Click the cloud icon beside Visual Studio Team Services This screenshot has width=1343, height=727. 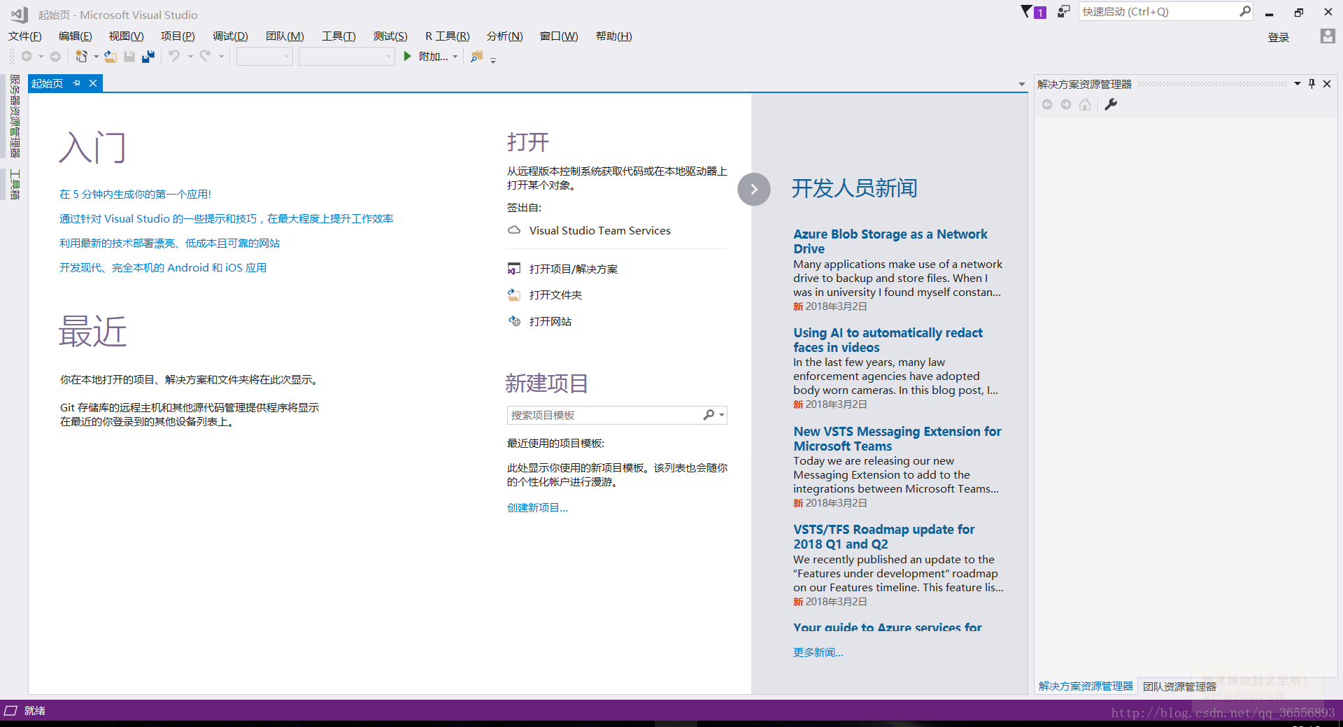pyautogui.click(x=514, y=230)
